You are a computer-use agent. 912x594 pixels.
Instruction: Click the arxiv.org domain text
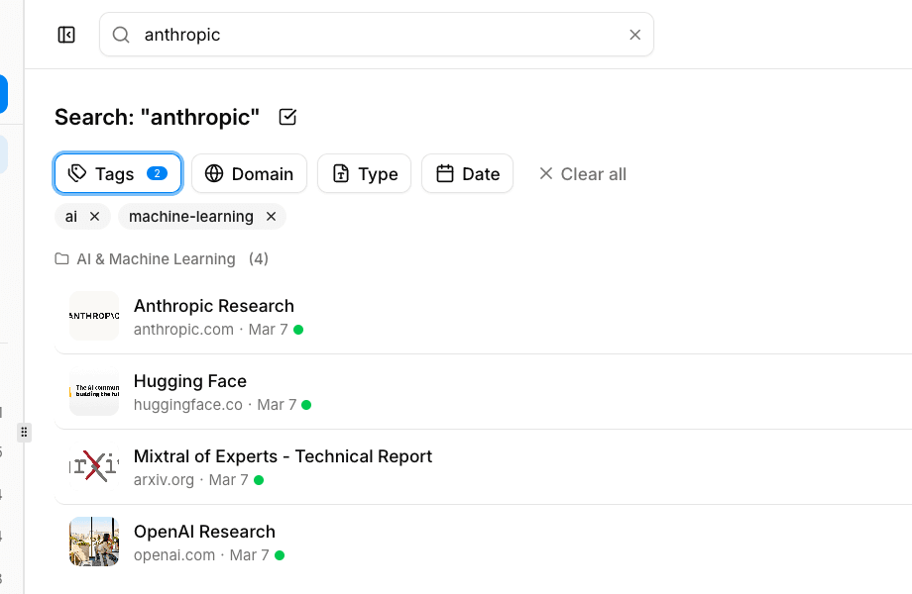coord(164,480)
